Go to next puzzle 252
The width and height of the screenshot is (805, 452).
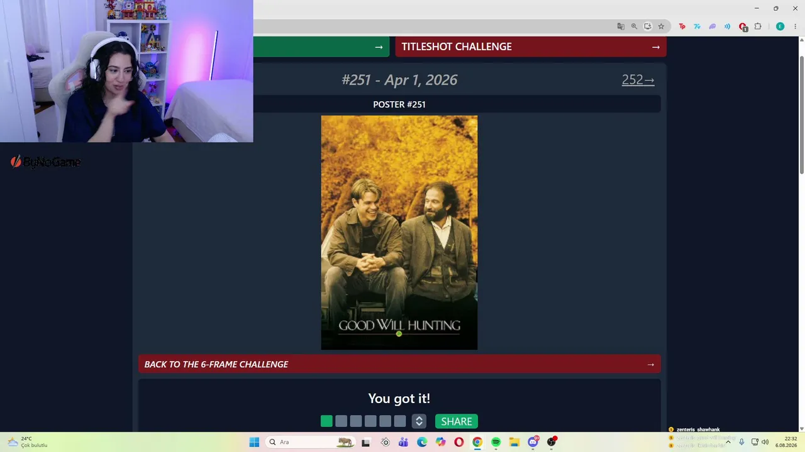point(638,80)
